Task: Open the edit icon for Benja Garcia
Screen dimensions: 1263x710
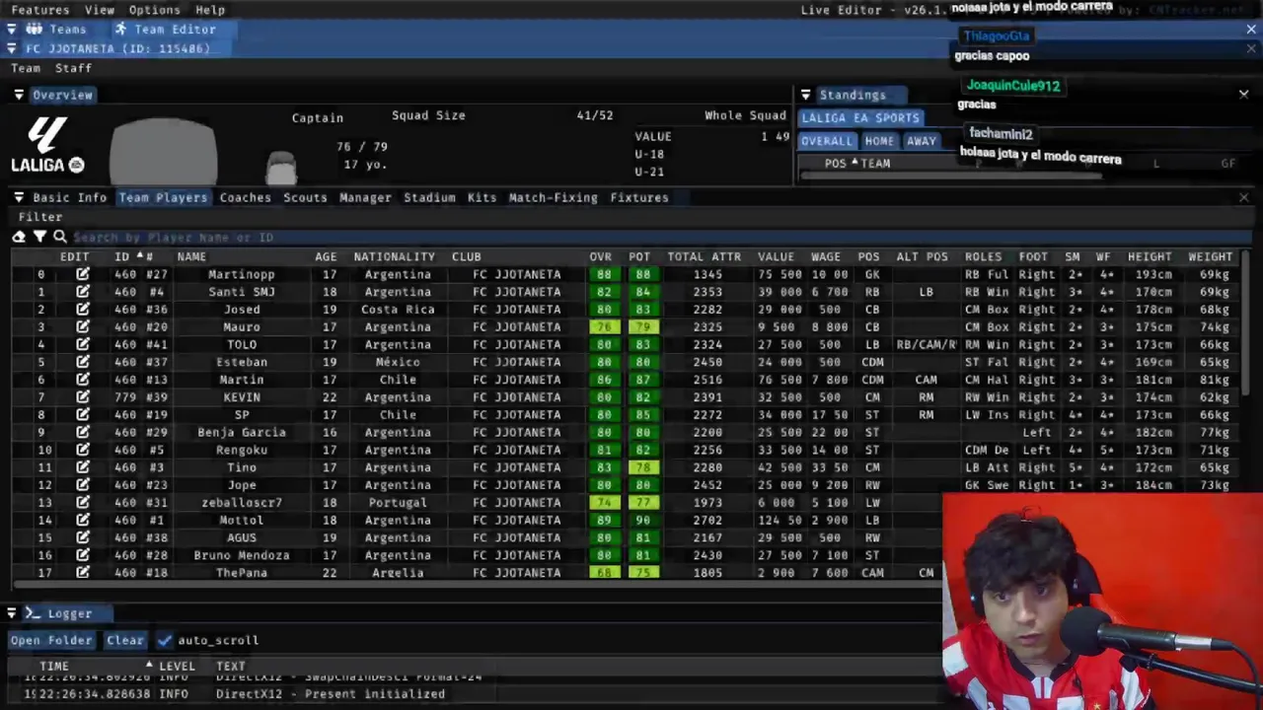Action: pos(83,432)
